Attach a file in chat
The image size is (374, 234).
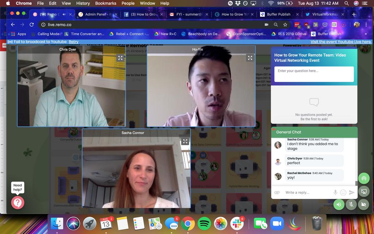point(277,192)
